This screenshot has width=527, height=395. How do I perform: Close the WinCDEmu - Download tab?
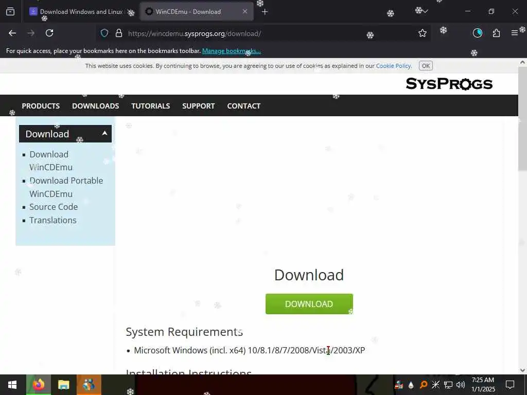245,11
